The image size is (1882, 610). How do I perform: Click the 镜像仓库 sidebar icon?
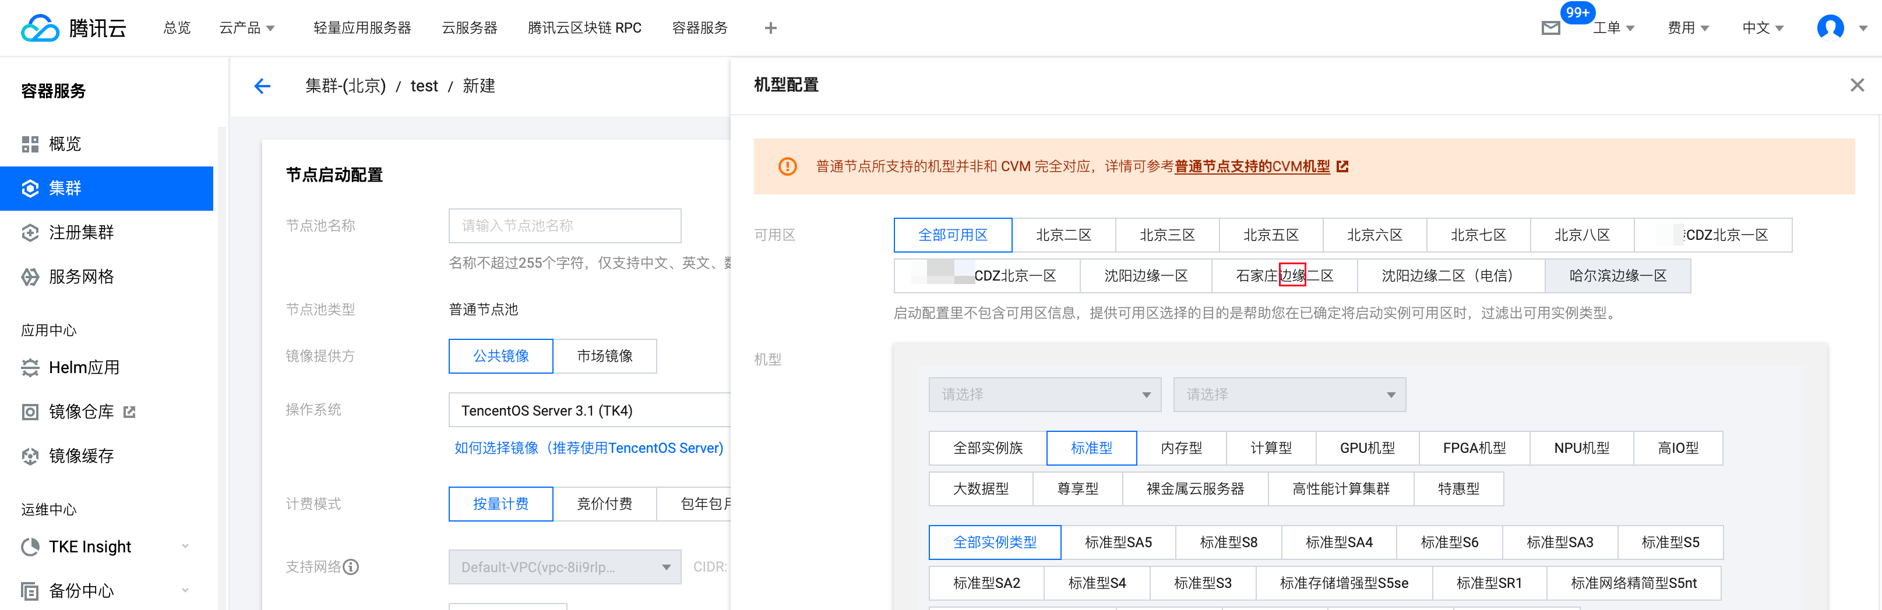pyautogui.click(x=30, y=412)
